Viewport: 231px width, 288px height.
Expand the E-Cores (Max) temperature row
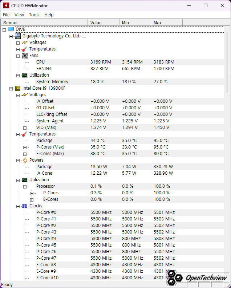(25, 154)
